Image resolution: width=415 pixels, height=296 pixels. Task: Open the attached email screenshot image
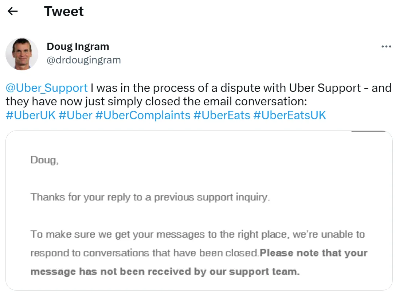199,211
